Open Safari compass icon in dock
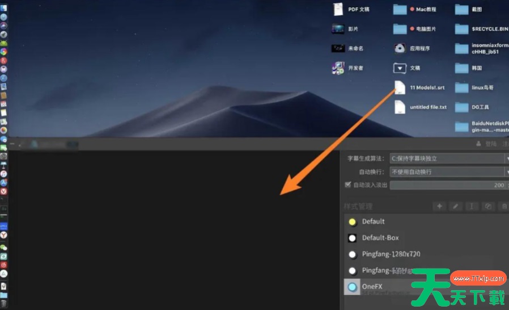 tap(3, 78)
